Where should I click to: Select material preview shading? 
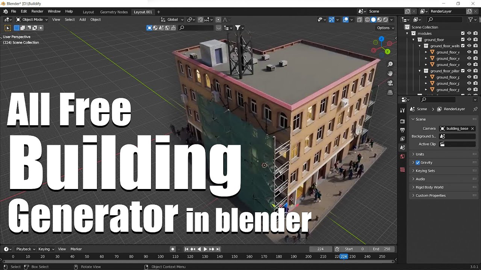coord(379,19)
